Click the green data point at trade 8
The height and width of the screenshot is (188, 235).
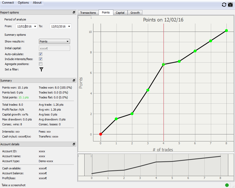(226, 31)
